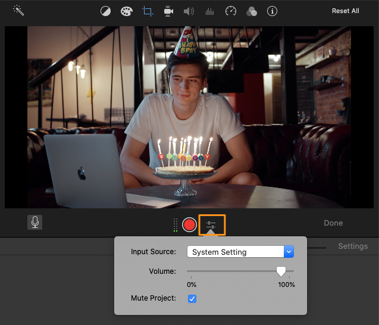This screenshot has height=325, width=379.
Task: Show the clip information icon
Action: tap(272, 11)
